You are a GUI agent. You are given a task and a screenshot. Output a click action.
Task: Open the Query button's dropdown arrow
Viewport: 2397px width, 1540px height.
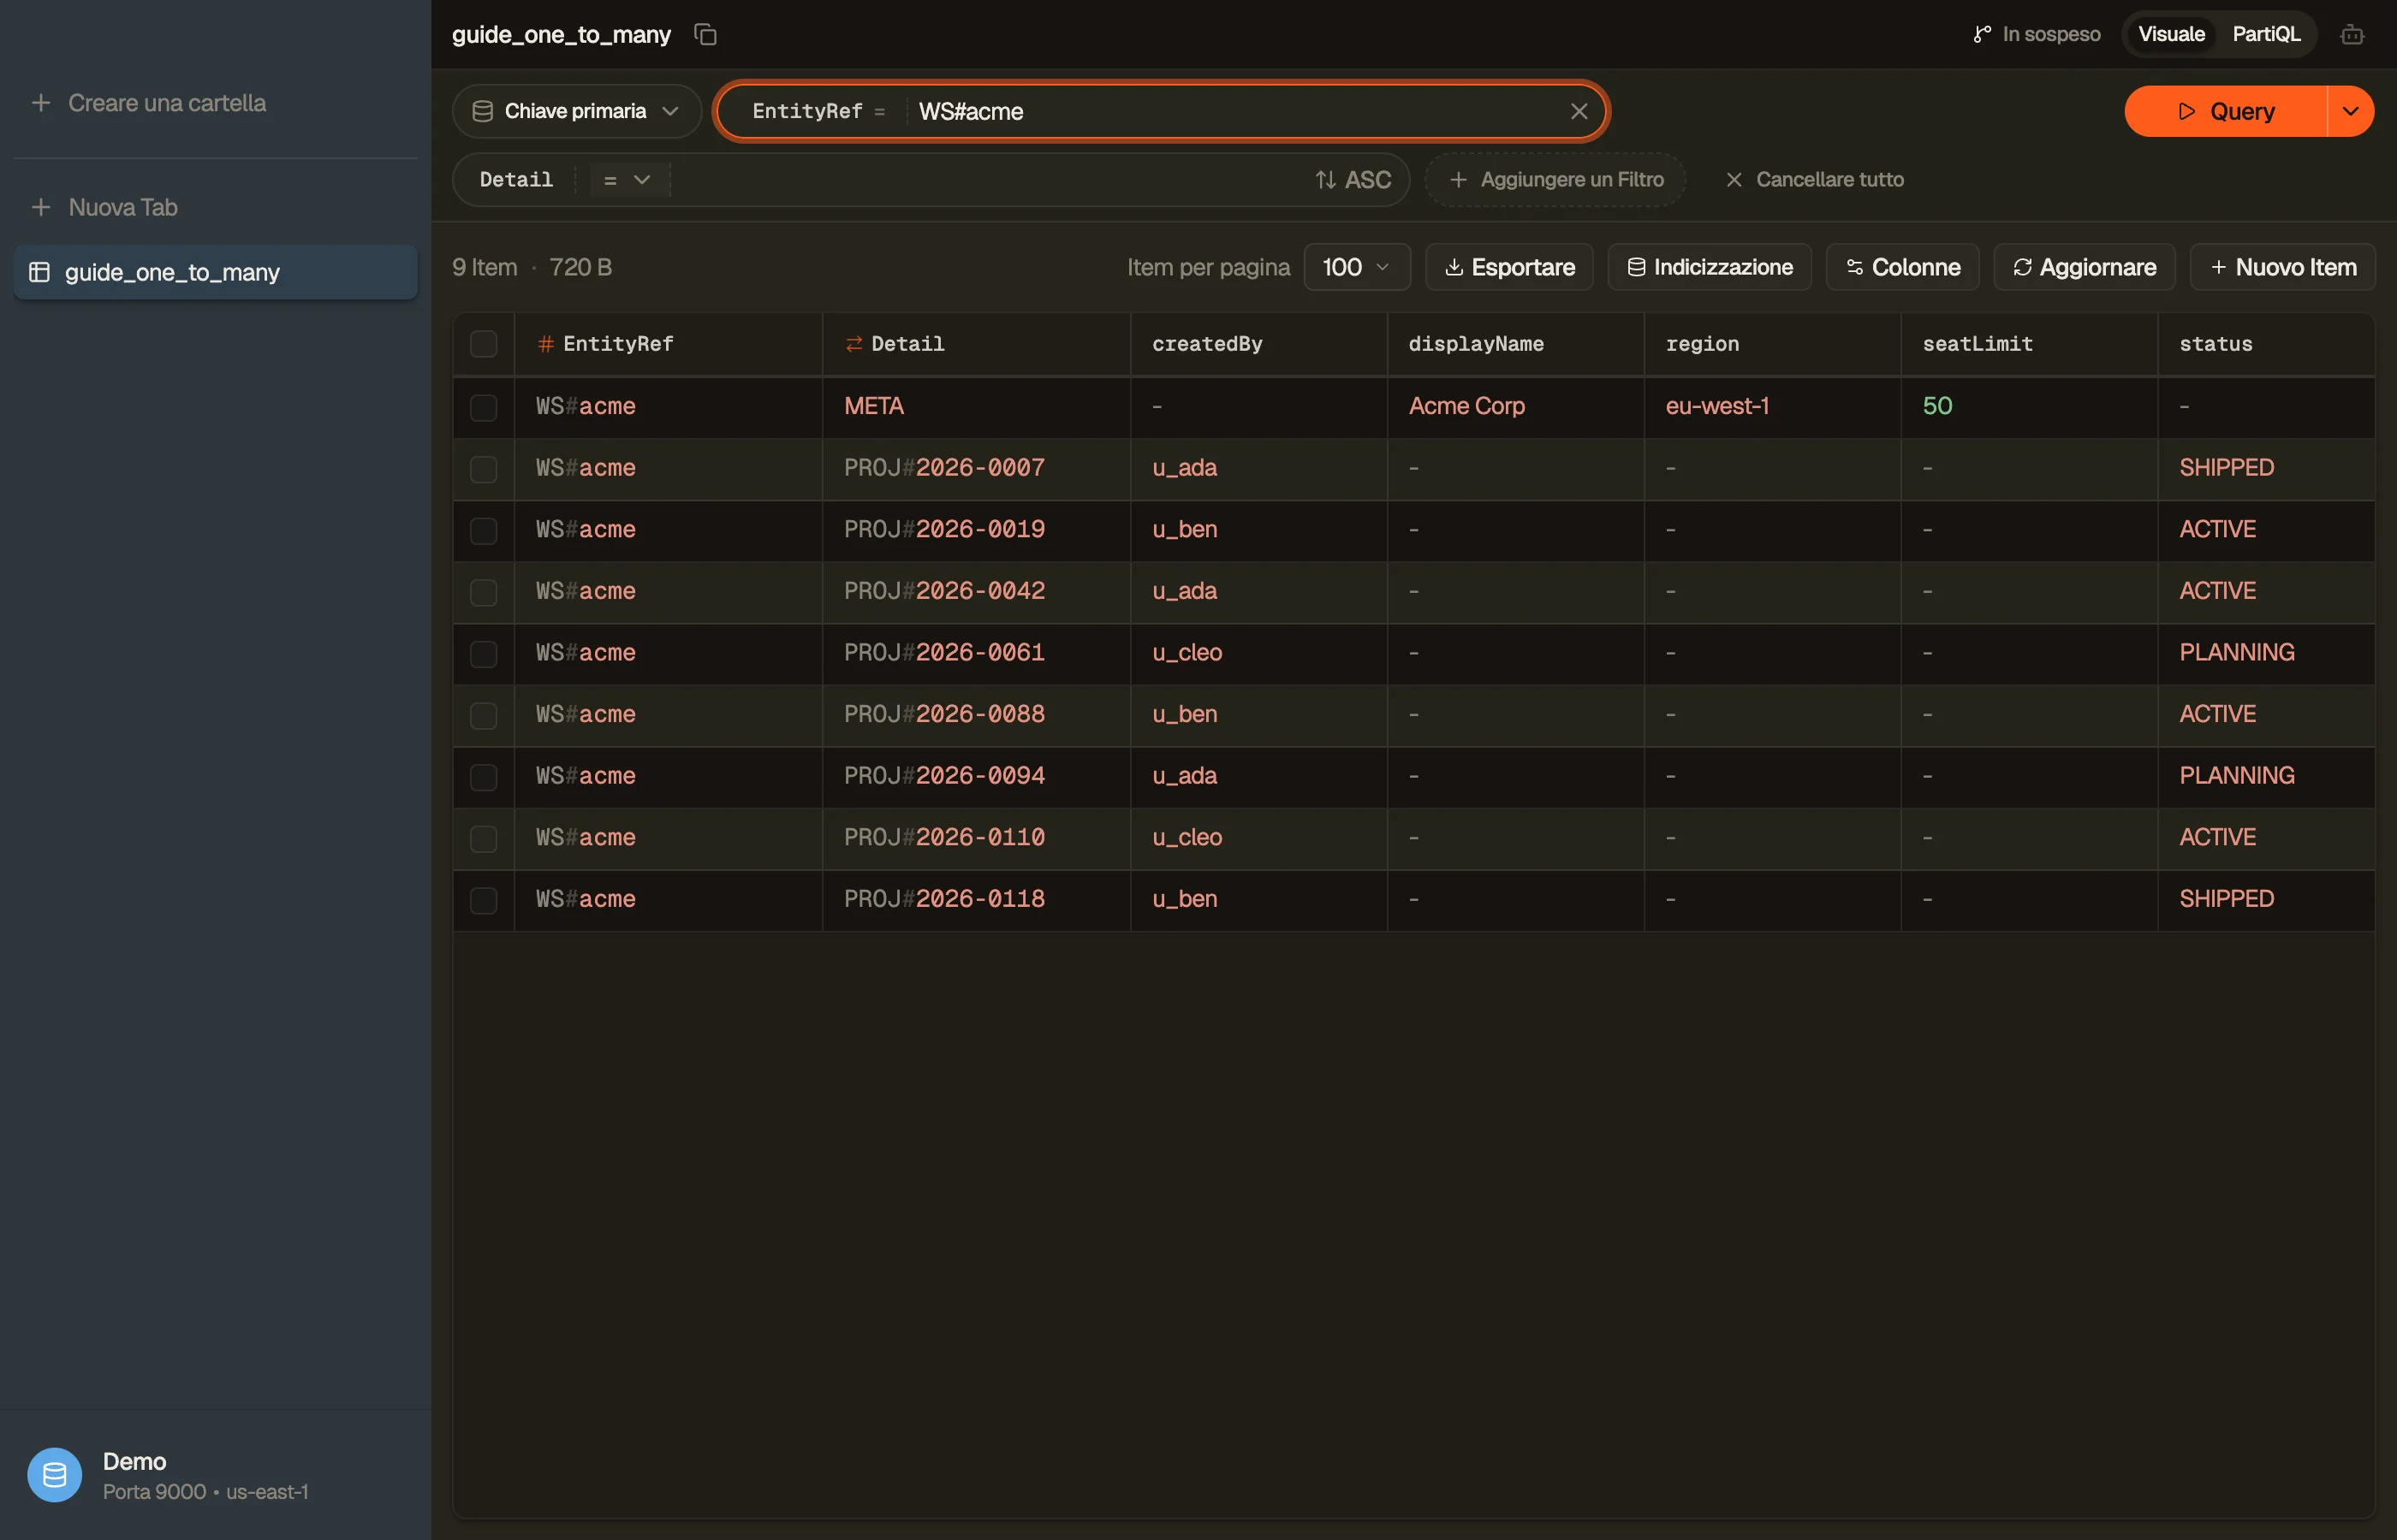click(x=2350, y=111)
